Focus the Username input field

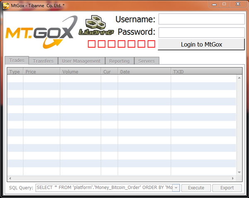[x=202, y=19]
